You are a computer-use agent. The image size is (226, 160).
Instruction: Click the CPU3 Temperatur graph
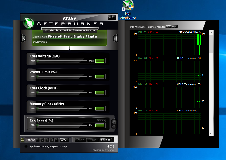pos(170,124)
